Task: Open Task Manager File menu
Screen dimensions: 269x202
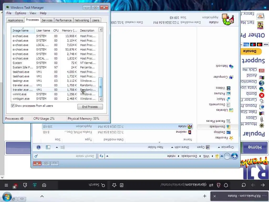Action: 9,13
